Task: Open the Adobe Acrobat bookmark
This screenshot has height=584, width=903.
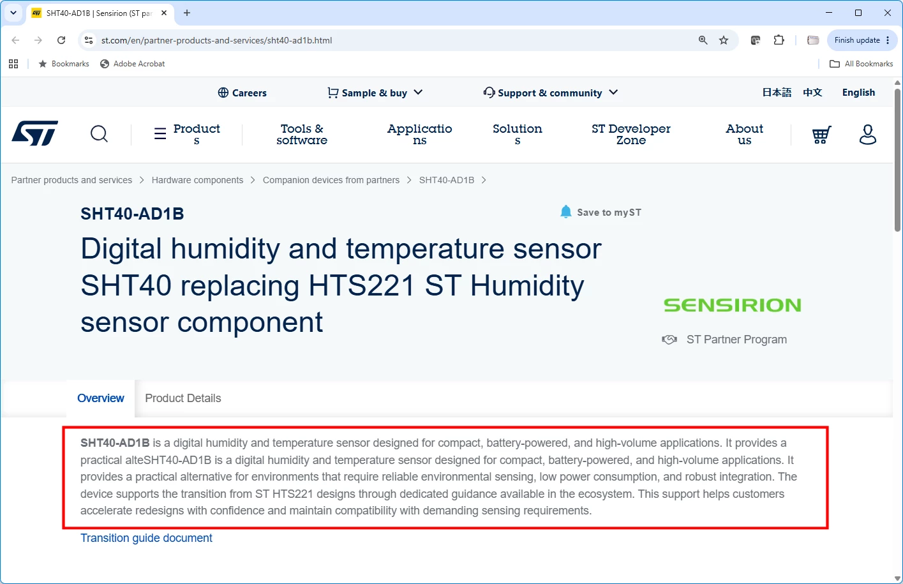Action: point(133,64)
